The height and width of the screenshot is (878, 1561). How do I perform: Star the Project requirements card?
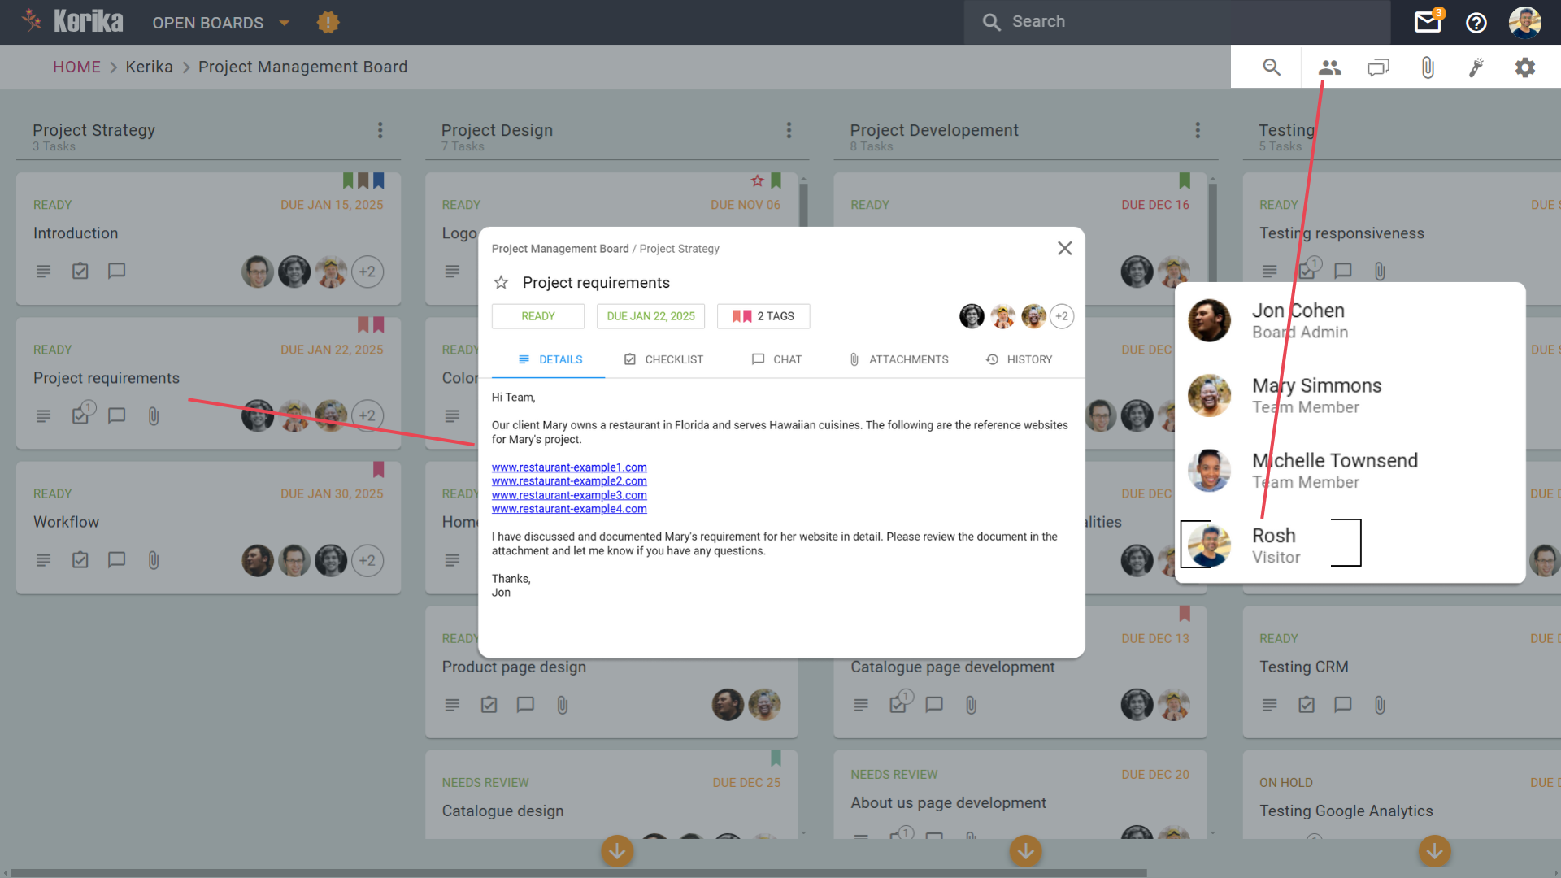502,282
